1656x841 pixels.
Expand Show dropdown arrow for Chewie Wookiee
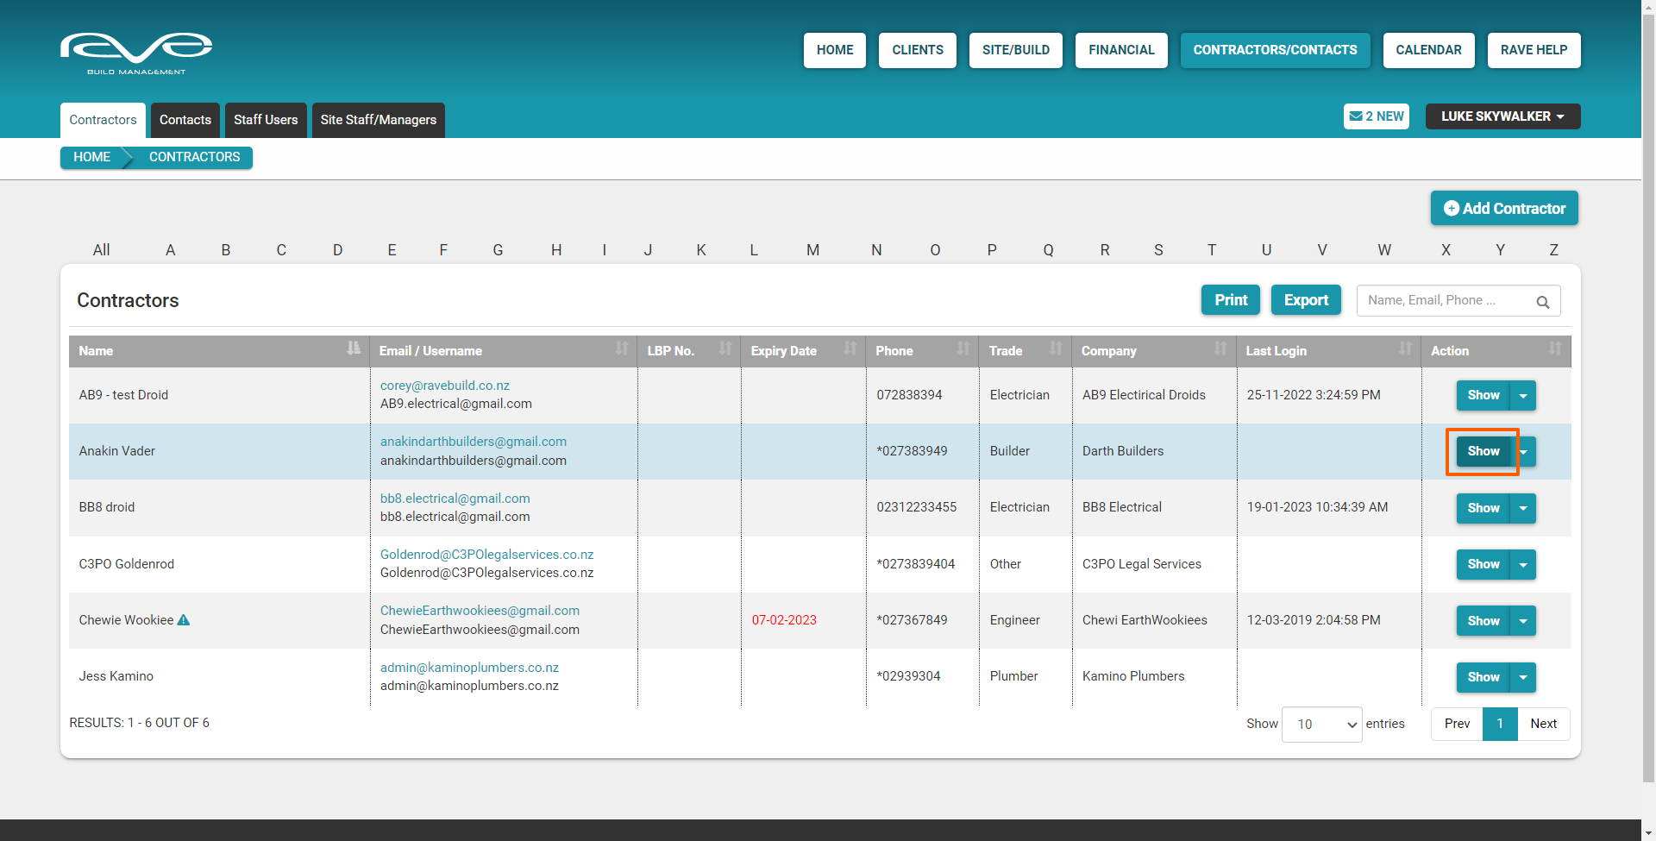[x=1524, y=621]
